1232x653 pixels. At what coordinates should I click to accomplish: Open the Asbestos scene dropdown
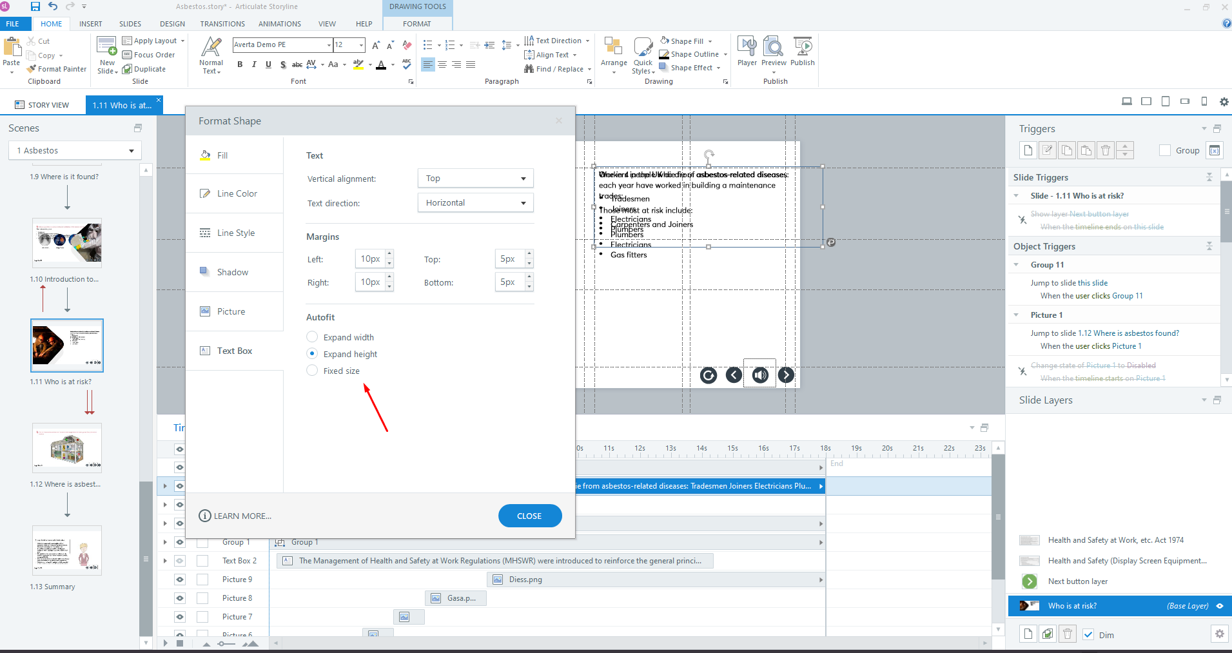[75, 151]
